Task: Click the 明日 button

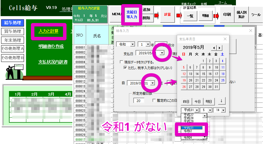Action: point(209,102)
